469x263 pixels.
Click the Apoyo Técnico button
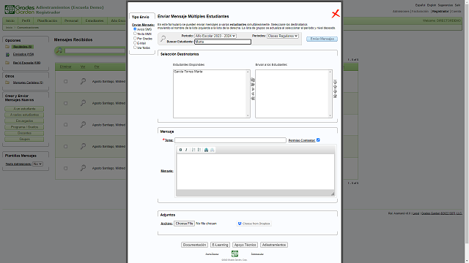coord(245,245)
